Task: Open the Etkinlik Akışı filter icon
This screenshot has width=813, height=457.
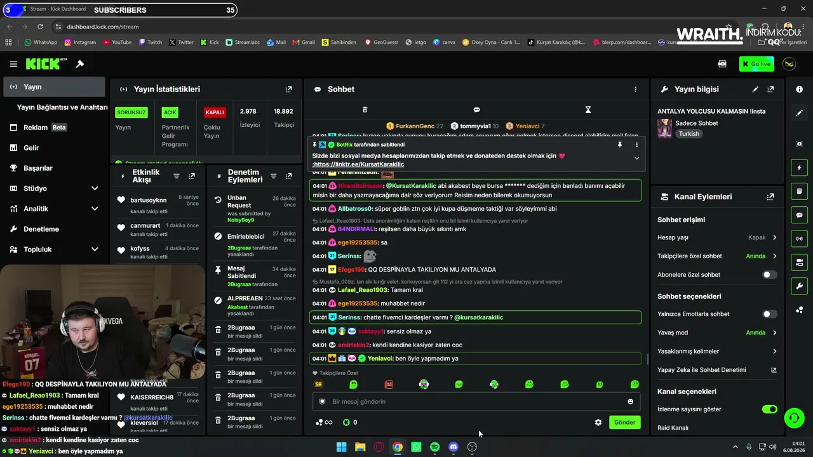Action: pos(177,176)
